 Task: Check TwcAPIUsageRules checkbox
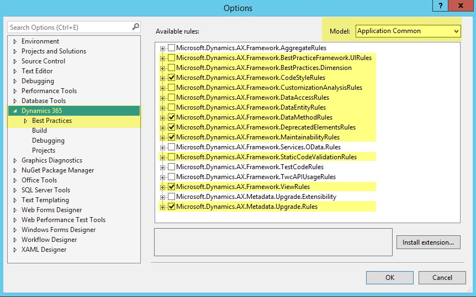172,177
